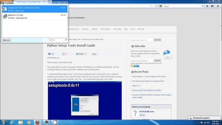Open Blog menu item on the site
The width and height of the screenshot is (222, 125).
click(126, 29)
